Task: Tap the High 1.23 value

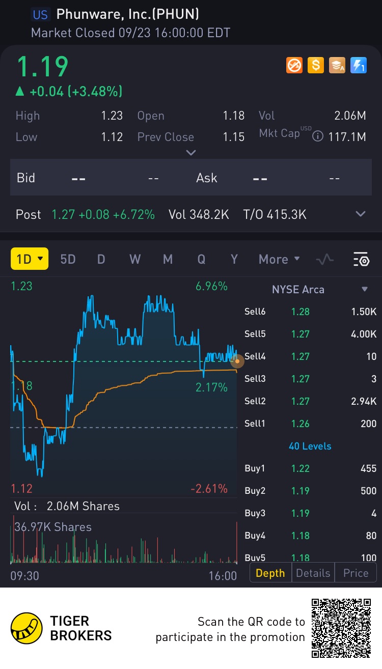Action: [112, 116]
